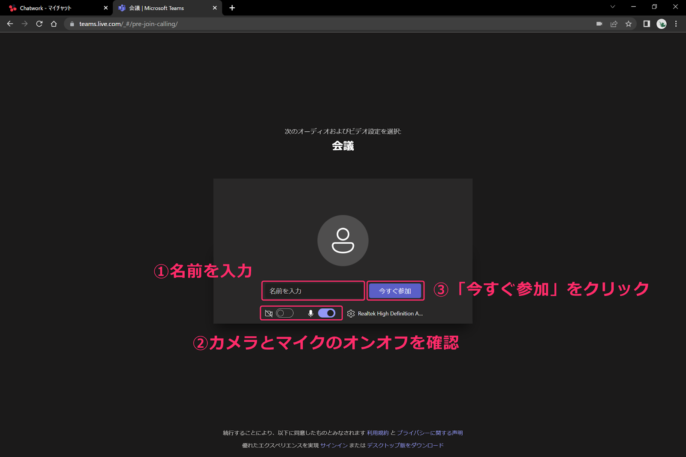Click the camera-off icon
The width and height of the screenshot is (686, 457).
coord(269,313)
